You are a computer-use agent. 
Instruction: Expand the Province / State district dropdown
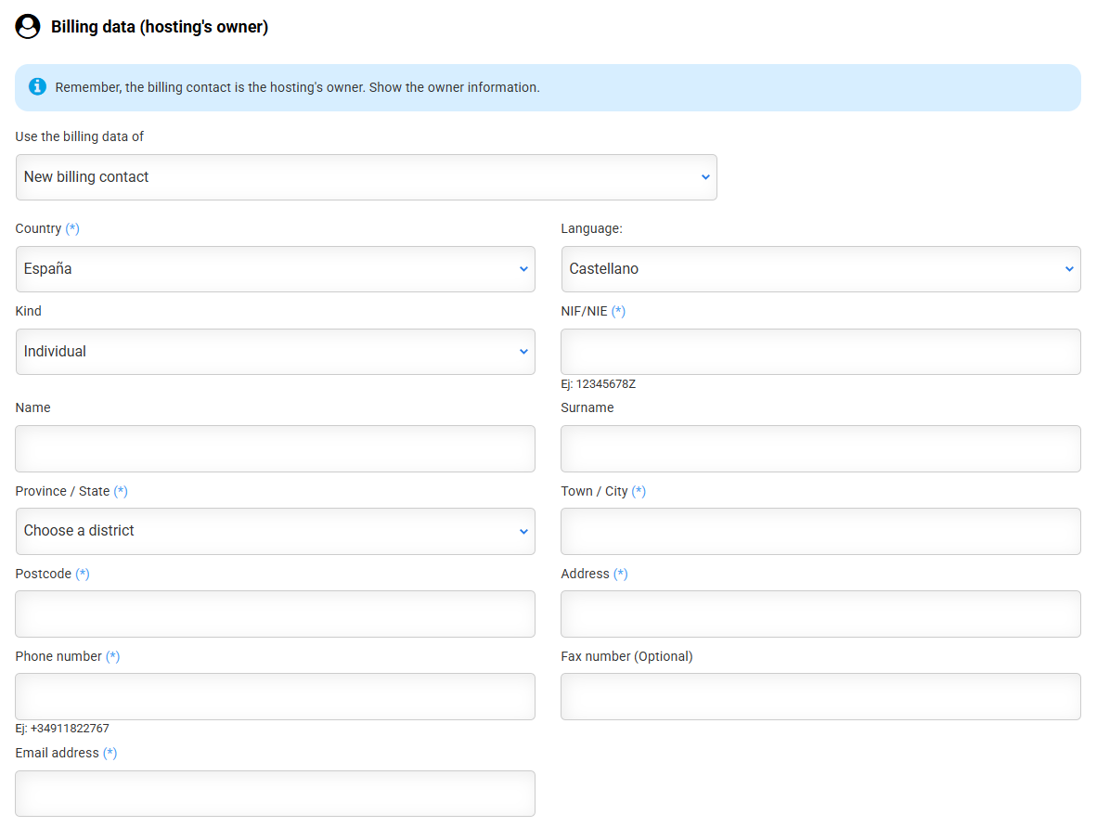(275, 531)
